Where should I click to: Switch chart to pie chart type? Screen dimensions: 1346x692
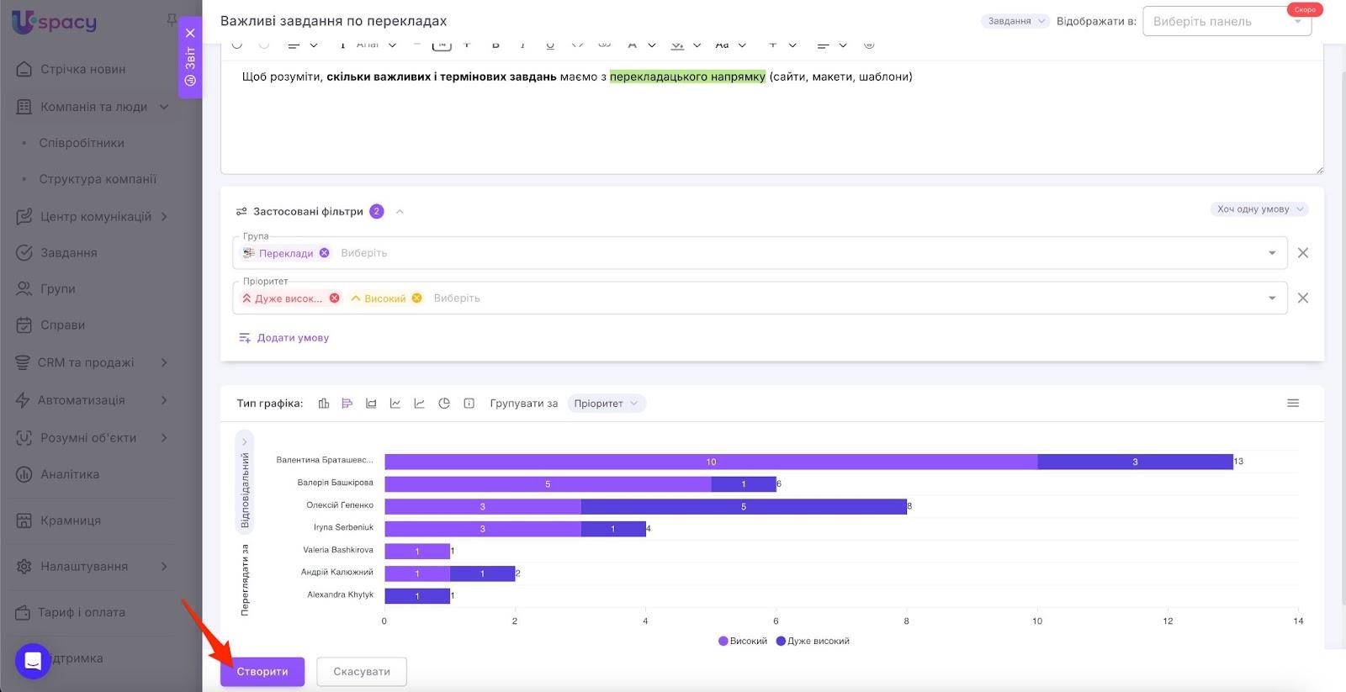444,404
